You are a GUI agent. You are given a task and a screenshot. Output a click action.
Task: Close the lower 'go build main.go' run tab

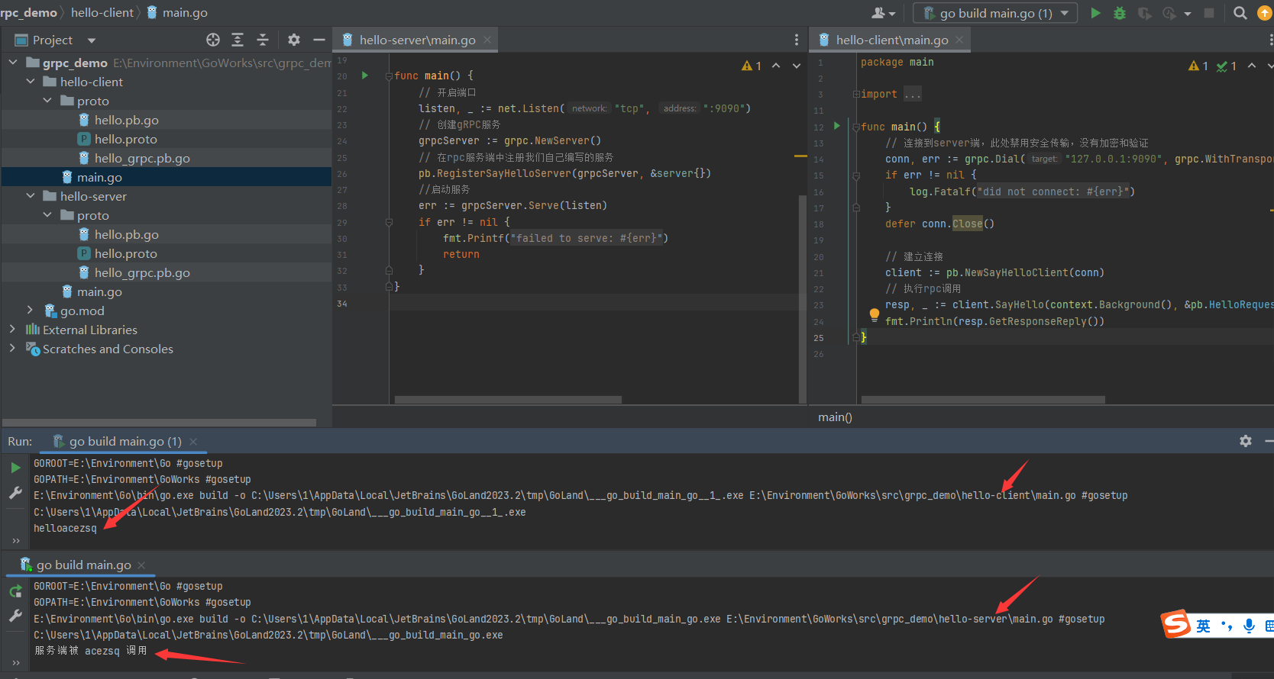coord(141,565)
